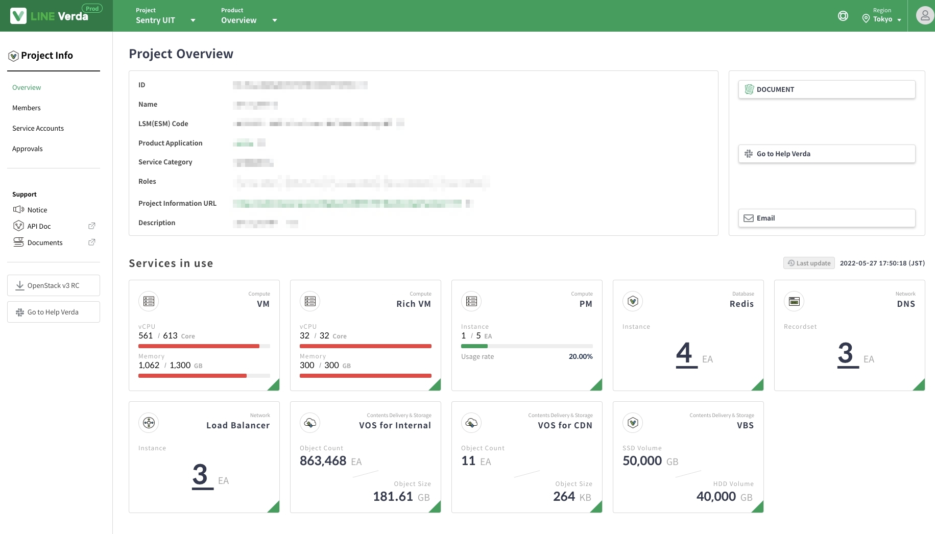Image resolution: width=935 pixels, height=534 pixels.
Task: Click the Redis database icon
Action: pyautogui.click(x=633, y=301)
